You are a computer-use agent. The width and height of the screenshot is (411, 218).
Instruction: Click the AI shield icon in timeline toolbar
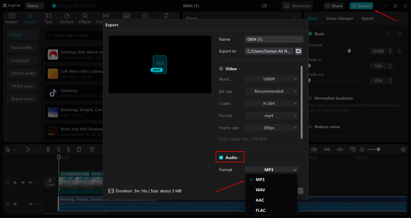point(92,149)
